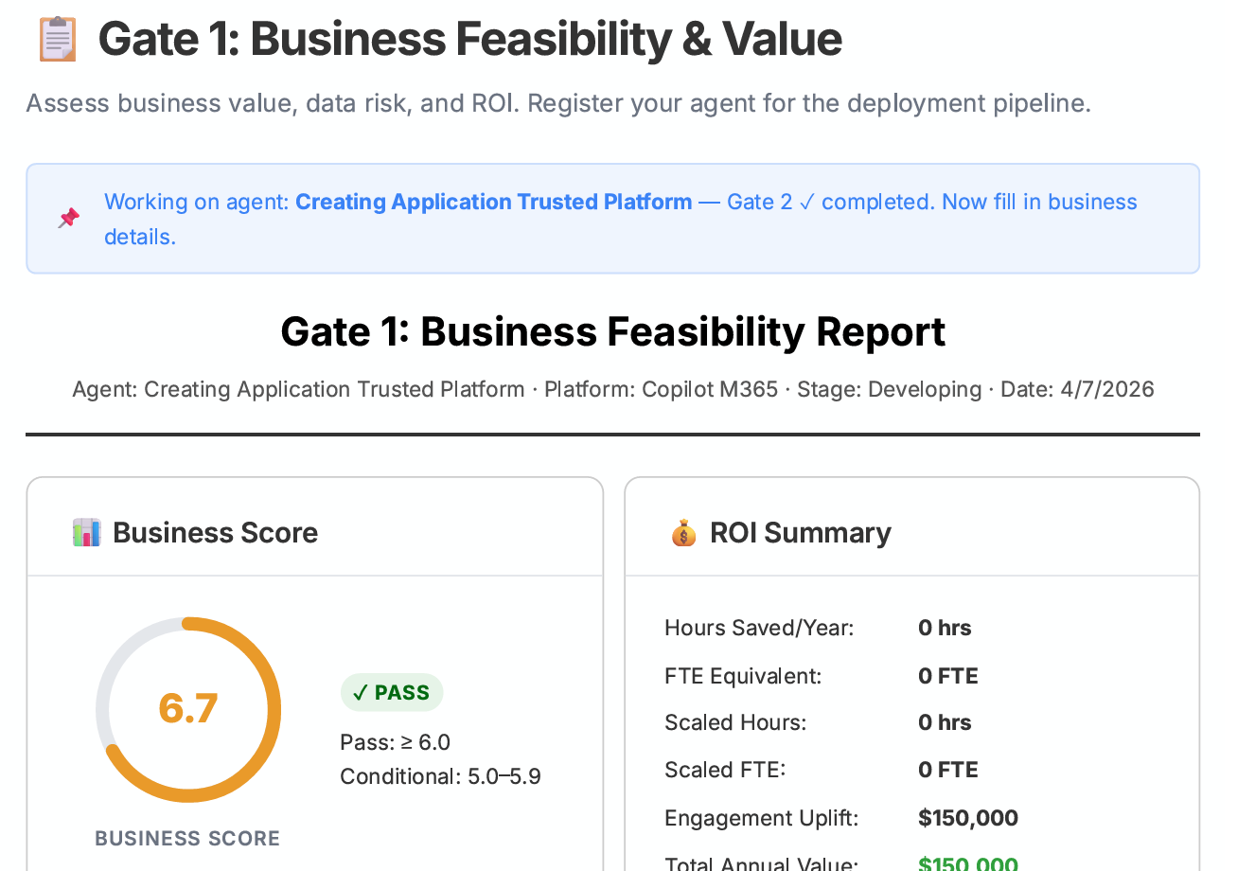Click the clipboard icon beside Gate 1 title
This screenshot has height=871, width=1237.
coord(57,40)
